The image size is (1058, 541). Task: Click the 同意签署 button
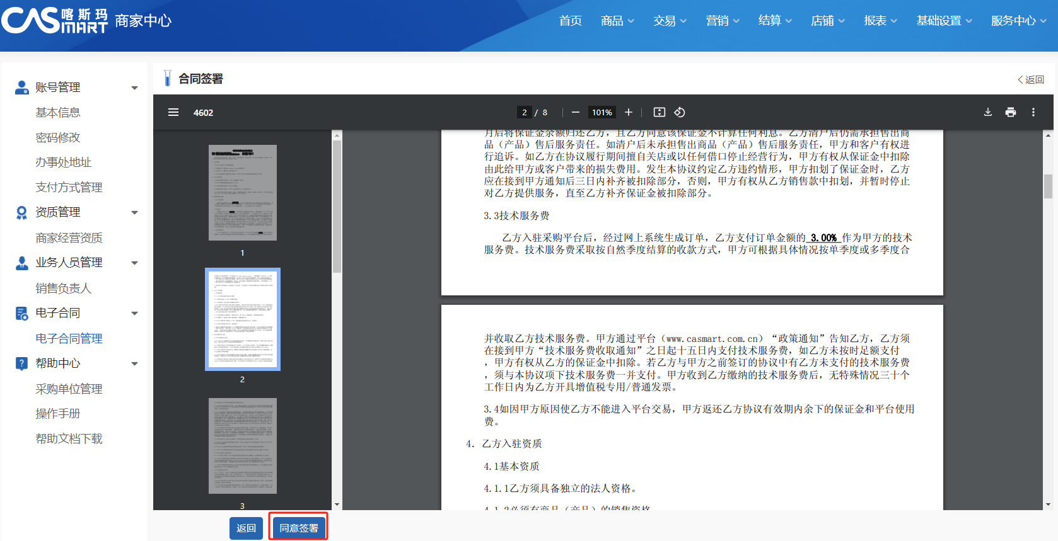click(299, 528)
